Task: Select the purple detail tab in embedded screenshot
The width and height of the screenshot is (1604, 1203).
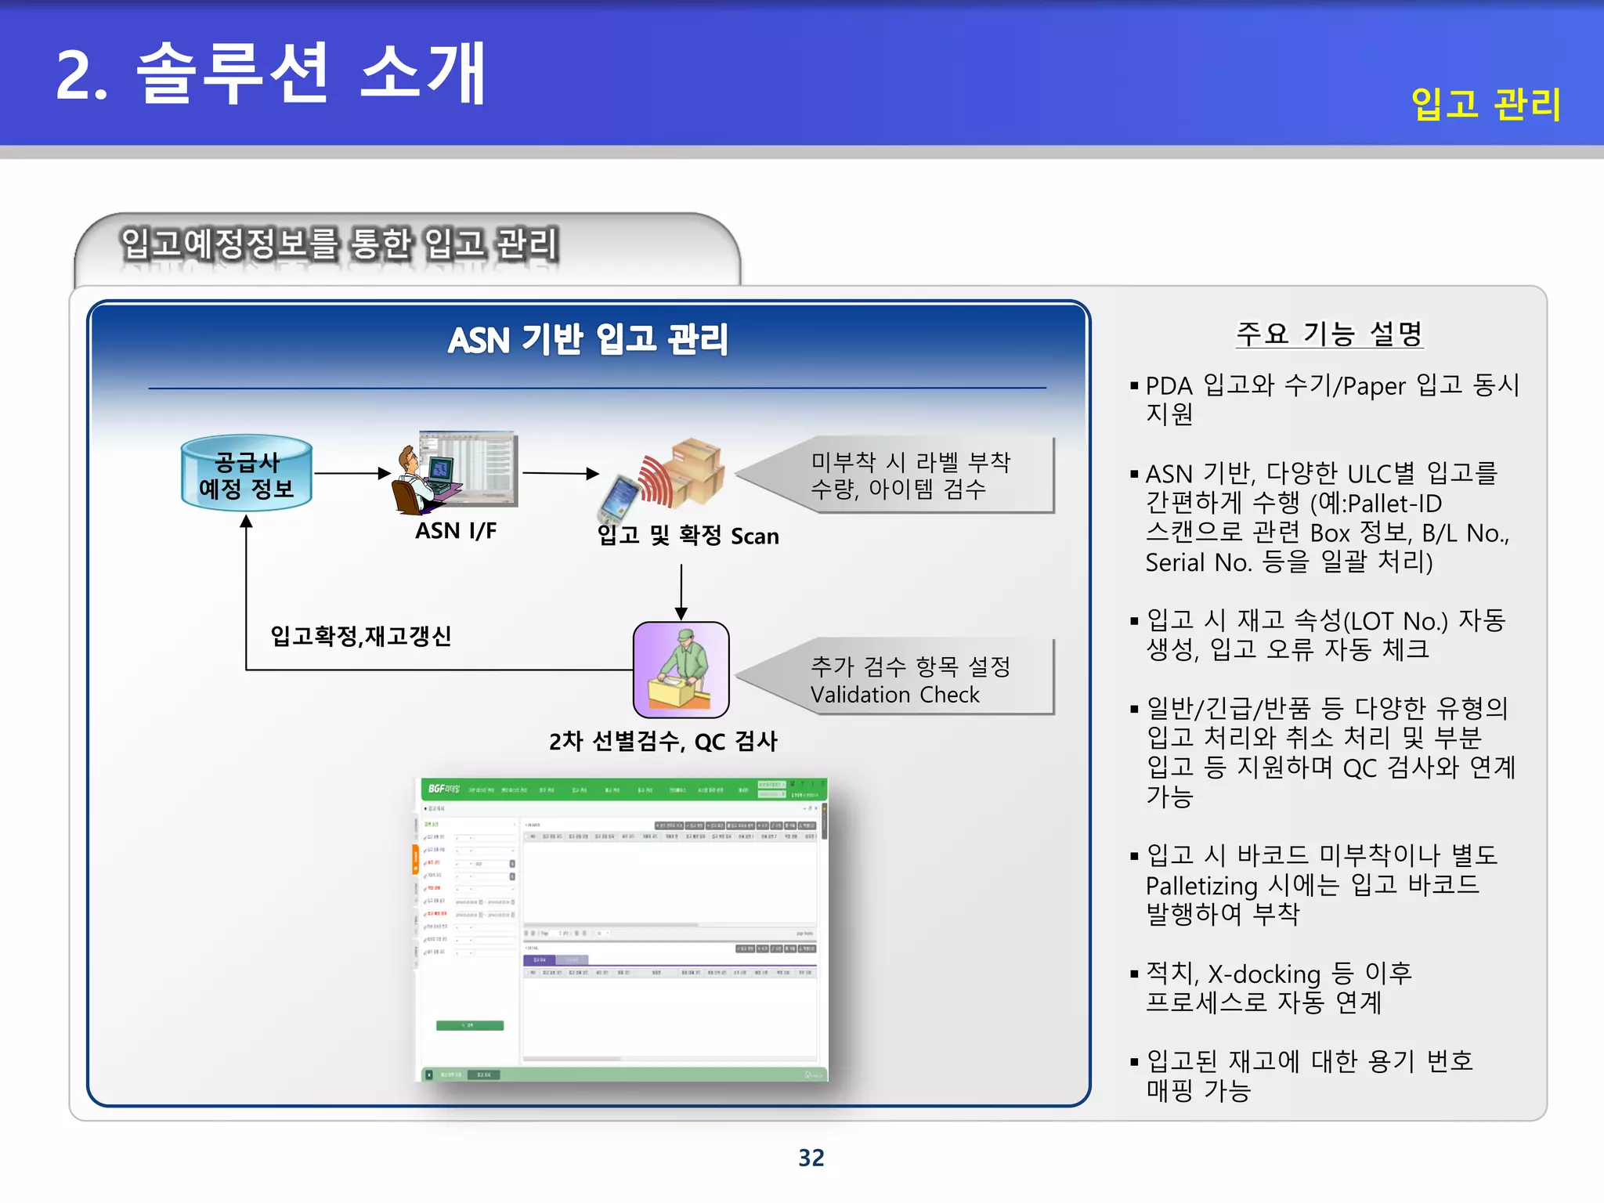Action: click(540, 959)
